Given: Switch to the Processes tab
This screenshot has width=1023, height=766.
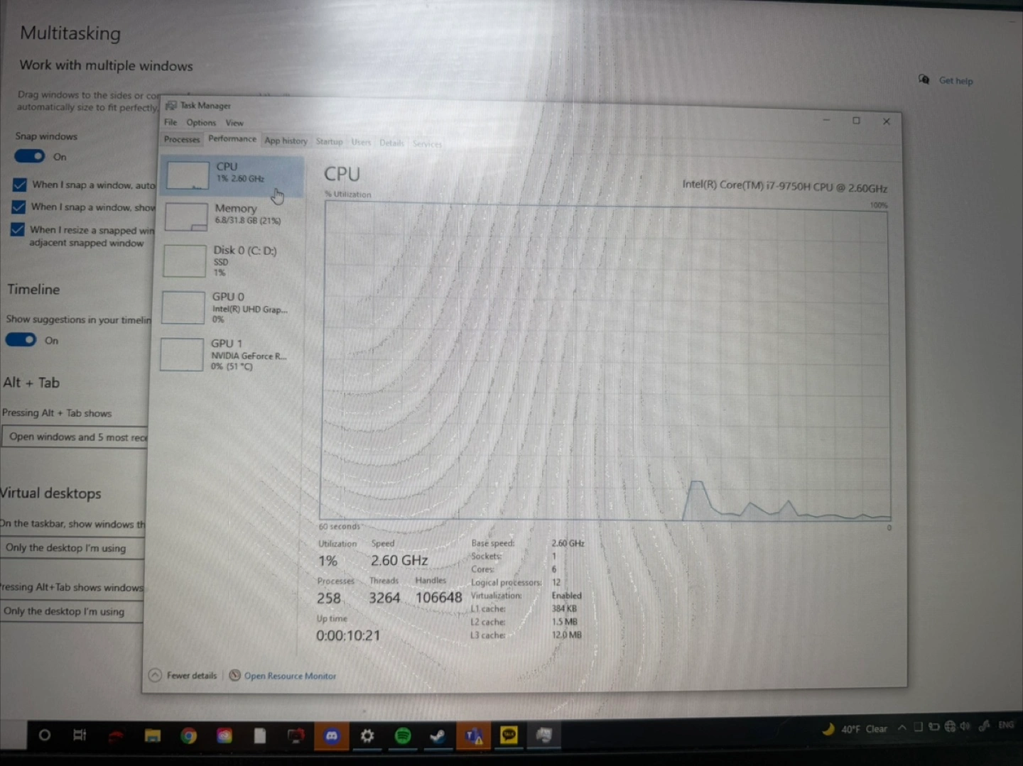Looking at the screenshot, I should point(182,139).
